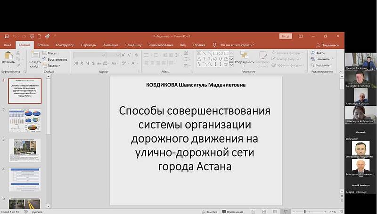Image resolution: width=377 pixels, height=214 pixels.
Task: Click the Save icon in quick access toolbar
Action: pos(6,36)
